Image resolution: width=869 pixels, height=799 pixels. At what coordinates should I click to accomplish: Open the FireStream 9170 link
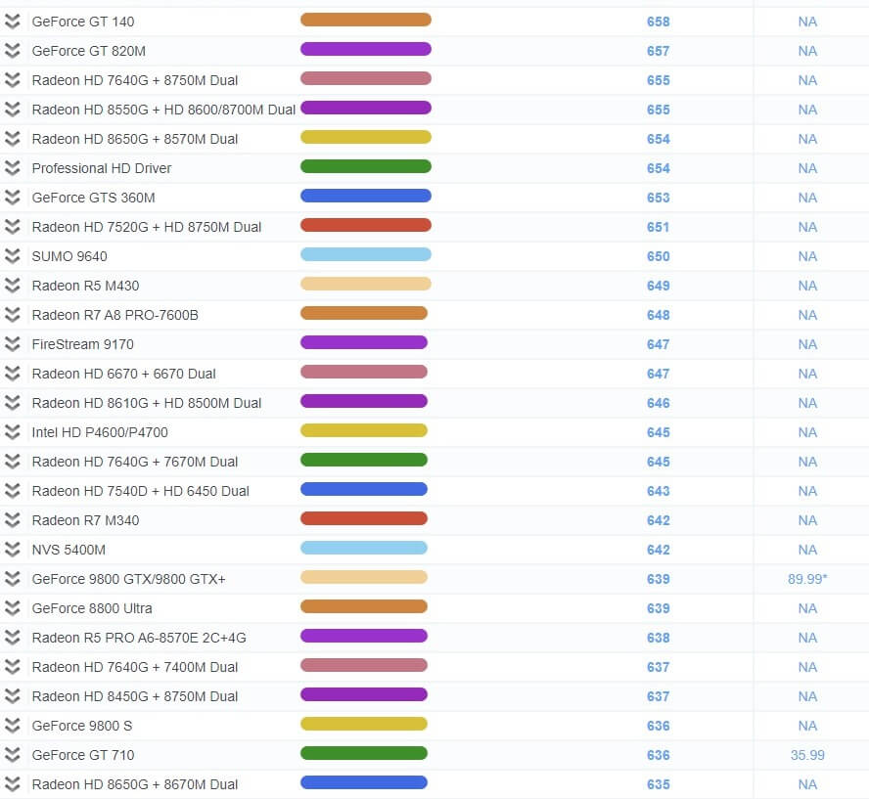82,344
